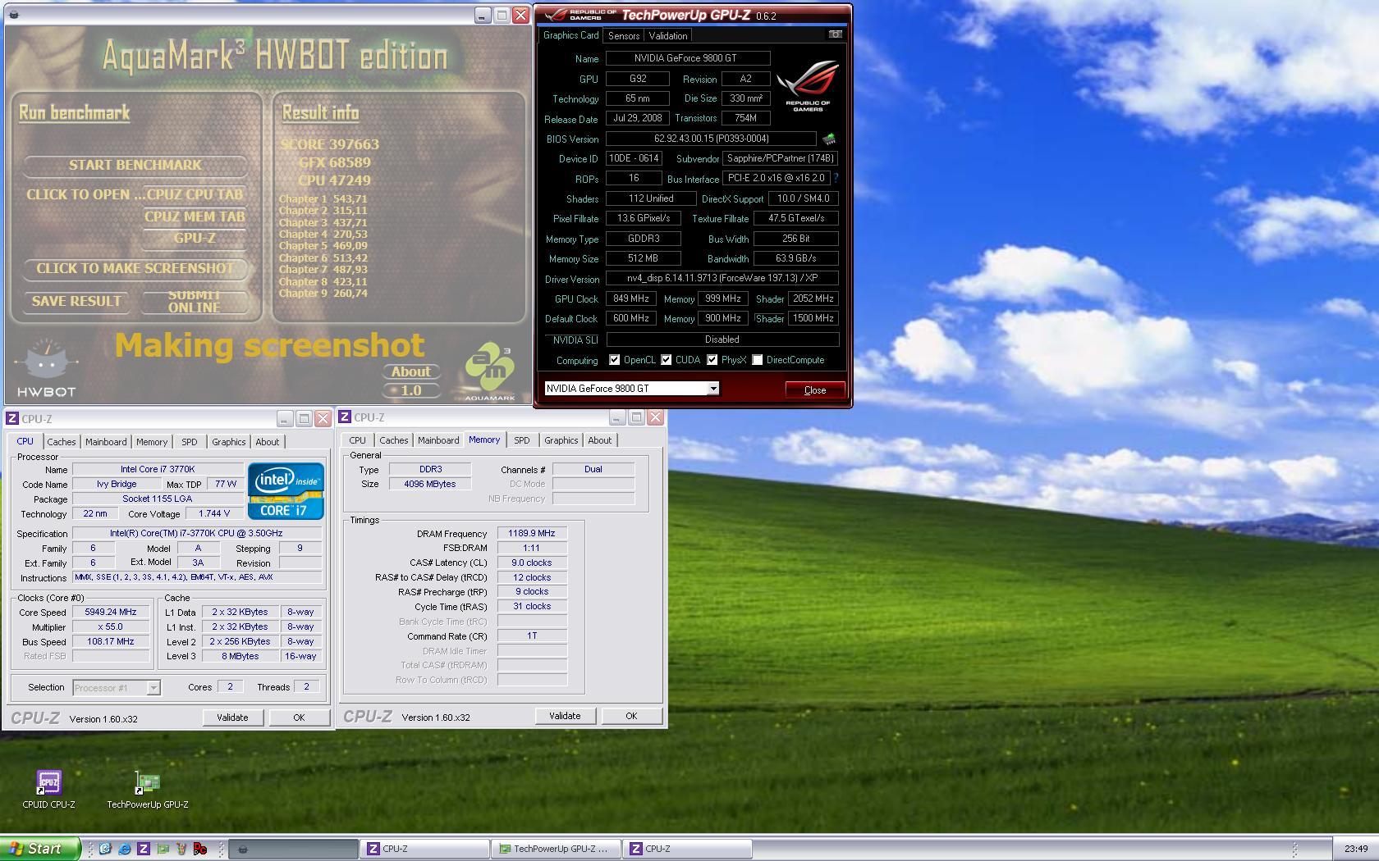Launch CPU-Z from the quick launch bar
Viewport: 1379px width, 861px height.
143,849
